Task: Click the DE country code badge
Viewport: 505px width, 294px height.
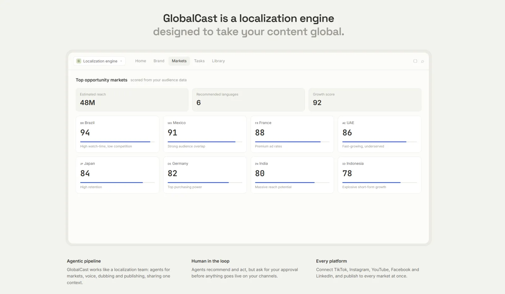Action: point(169,164)
